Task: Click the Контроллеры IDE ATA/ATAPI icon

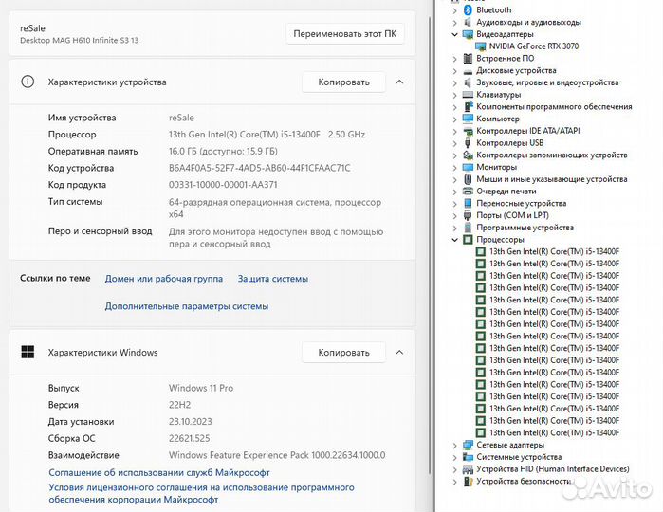Action: point(468,131)
